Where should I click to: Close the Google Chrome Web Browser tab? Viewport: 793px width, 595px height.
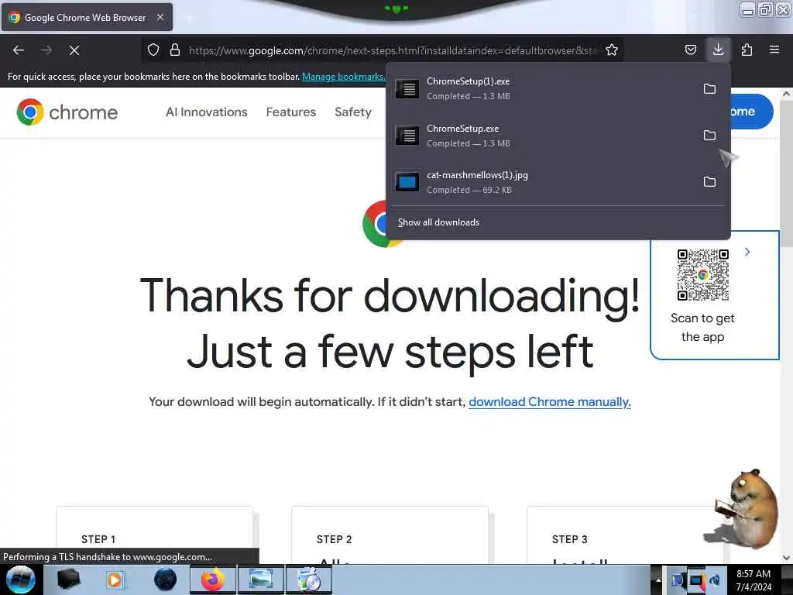point(160,17)
